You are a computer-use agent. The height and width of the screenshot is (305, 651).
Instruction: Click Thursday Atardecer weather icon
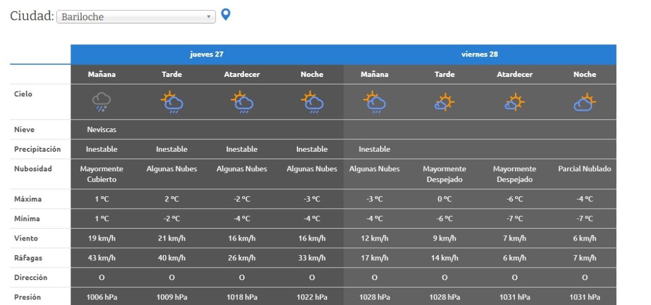(x=242, y=102)
